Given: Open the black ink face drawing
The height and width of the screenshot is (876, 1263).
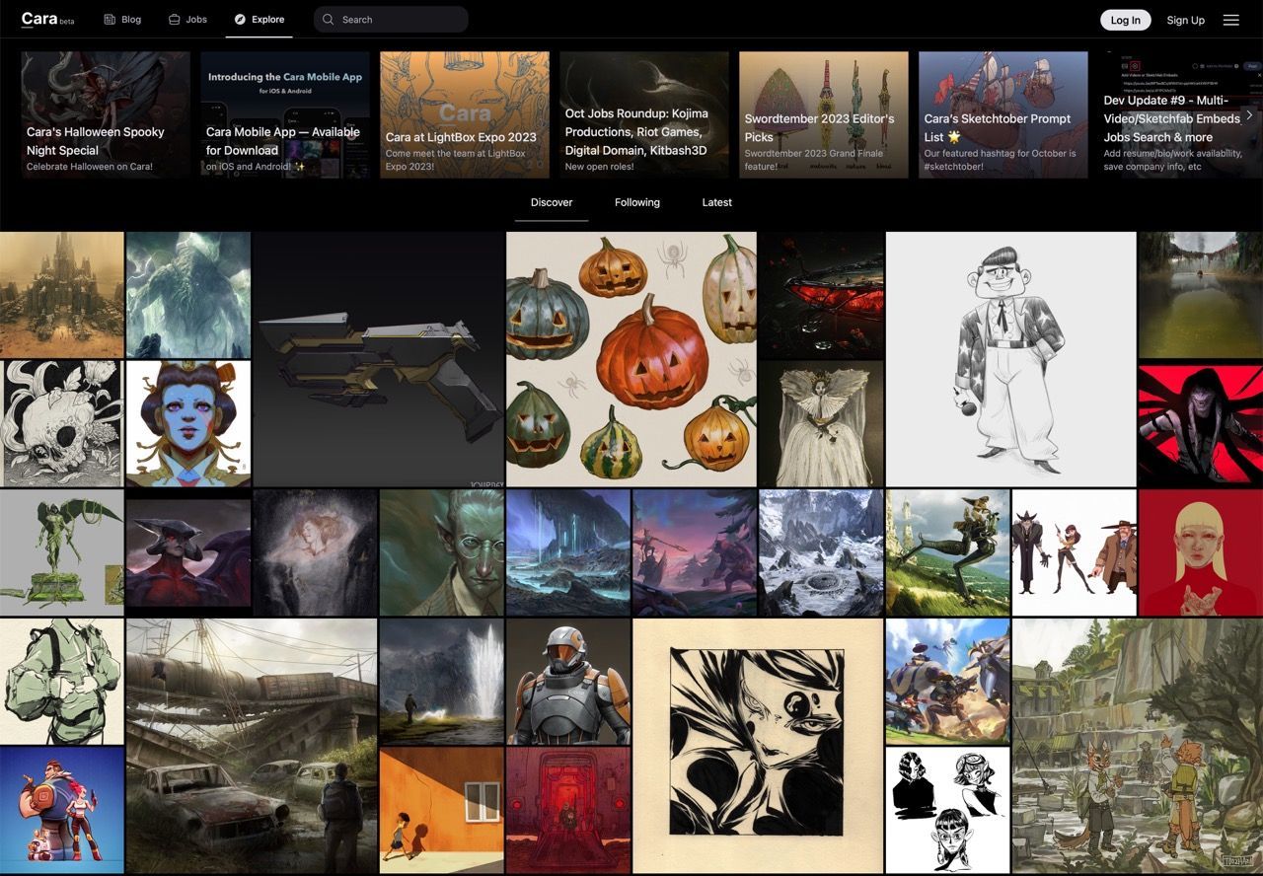Looking at the screenshot, I should (757, 745).
